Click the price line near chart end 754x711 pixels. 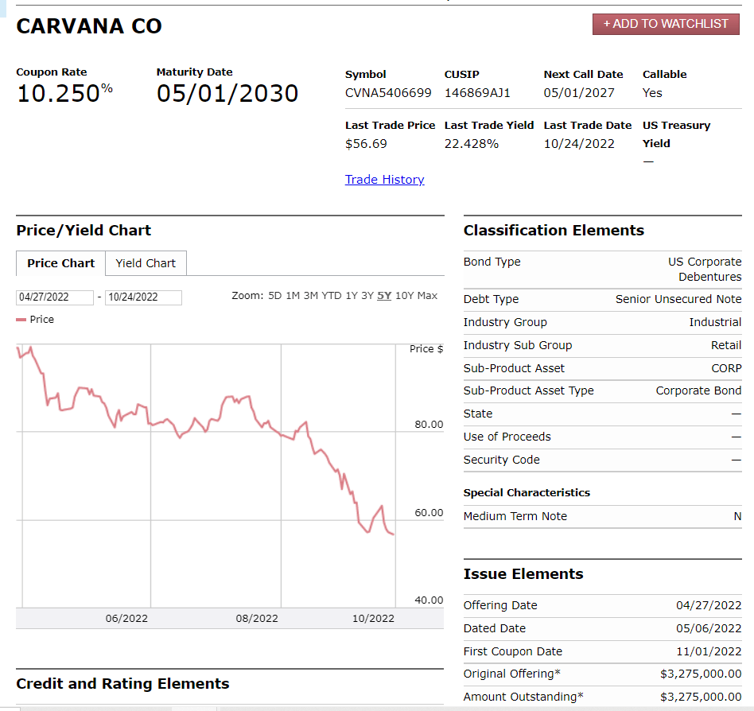pyautogui.click(x=391, y=534)
